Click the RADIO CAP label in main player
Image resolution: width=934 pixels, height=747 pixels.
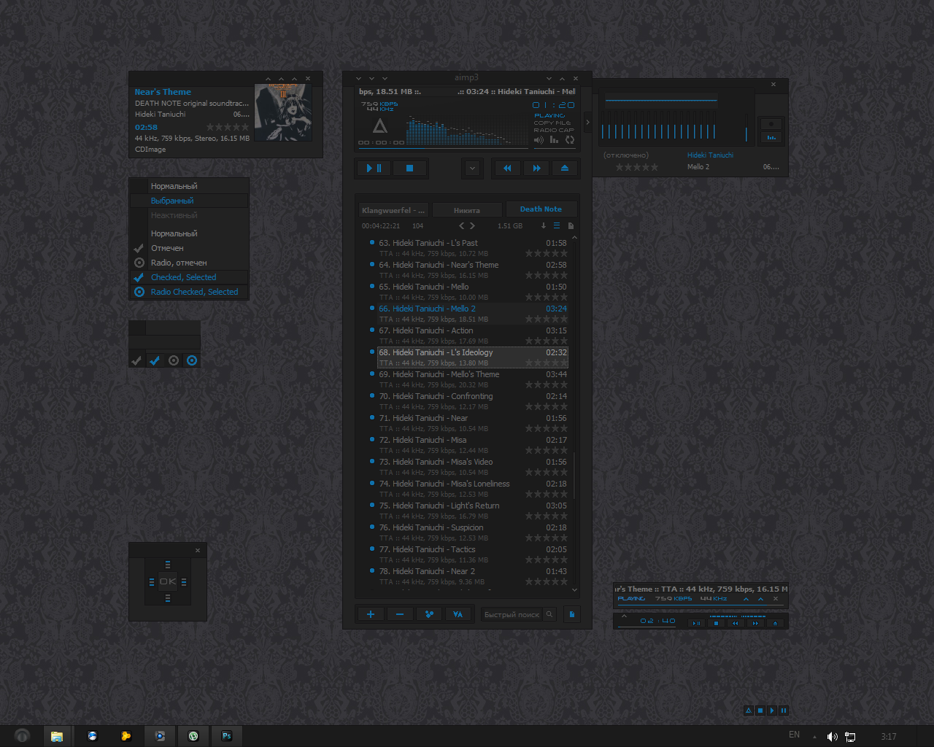(554, 130)
